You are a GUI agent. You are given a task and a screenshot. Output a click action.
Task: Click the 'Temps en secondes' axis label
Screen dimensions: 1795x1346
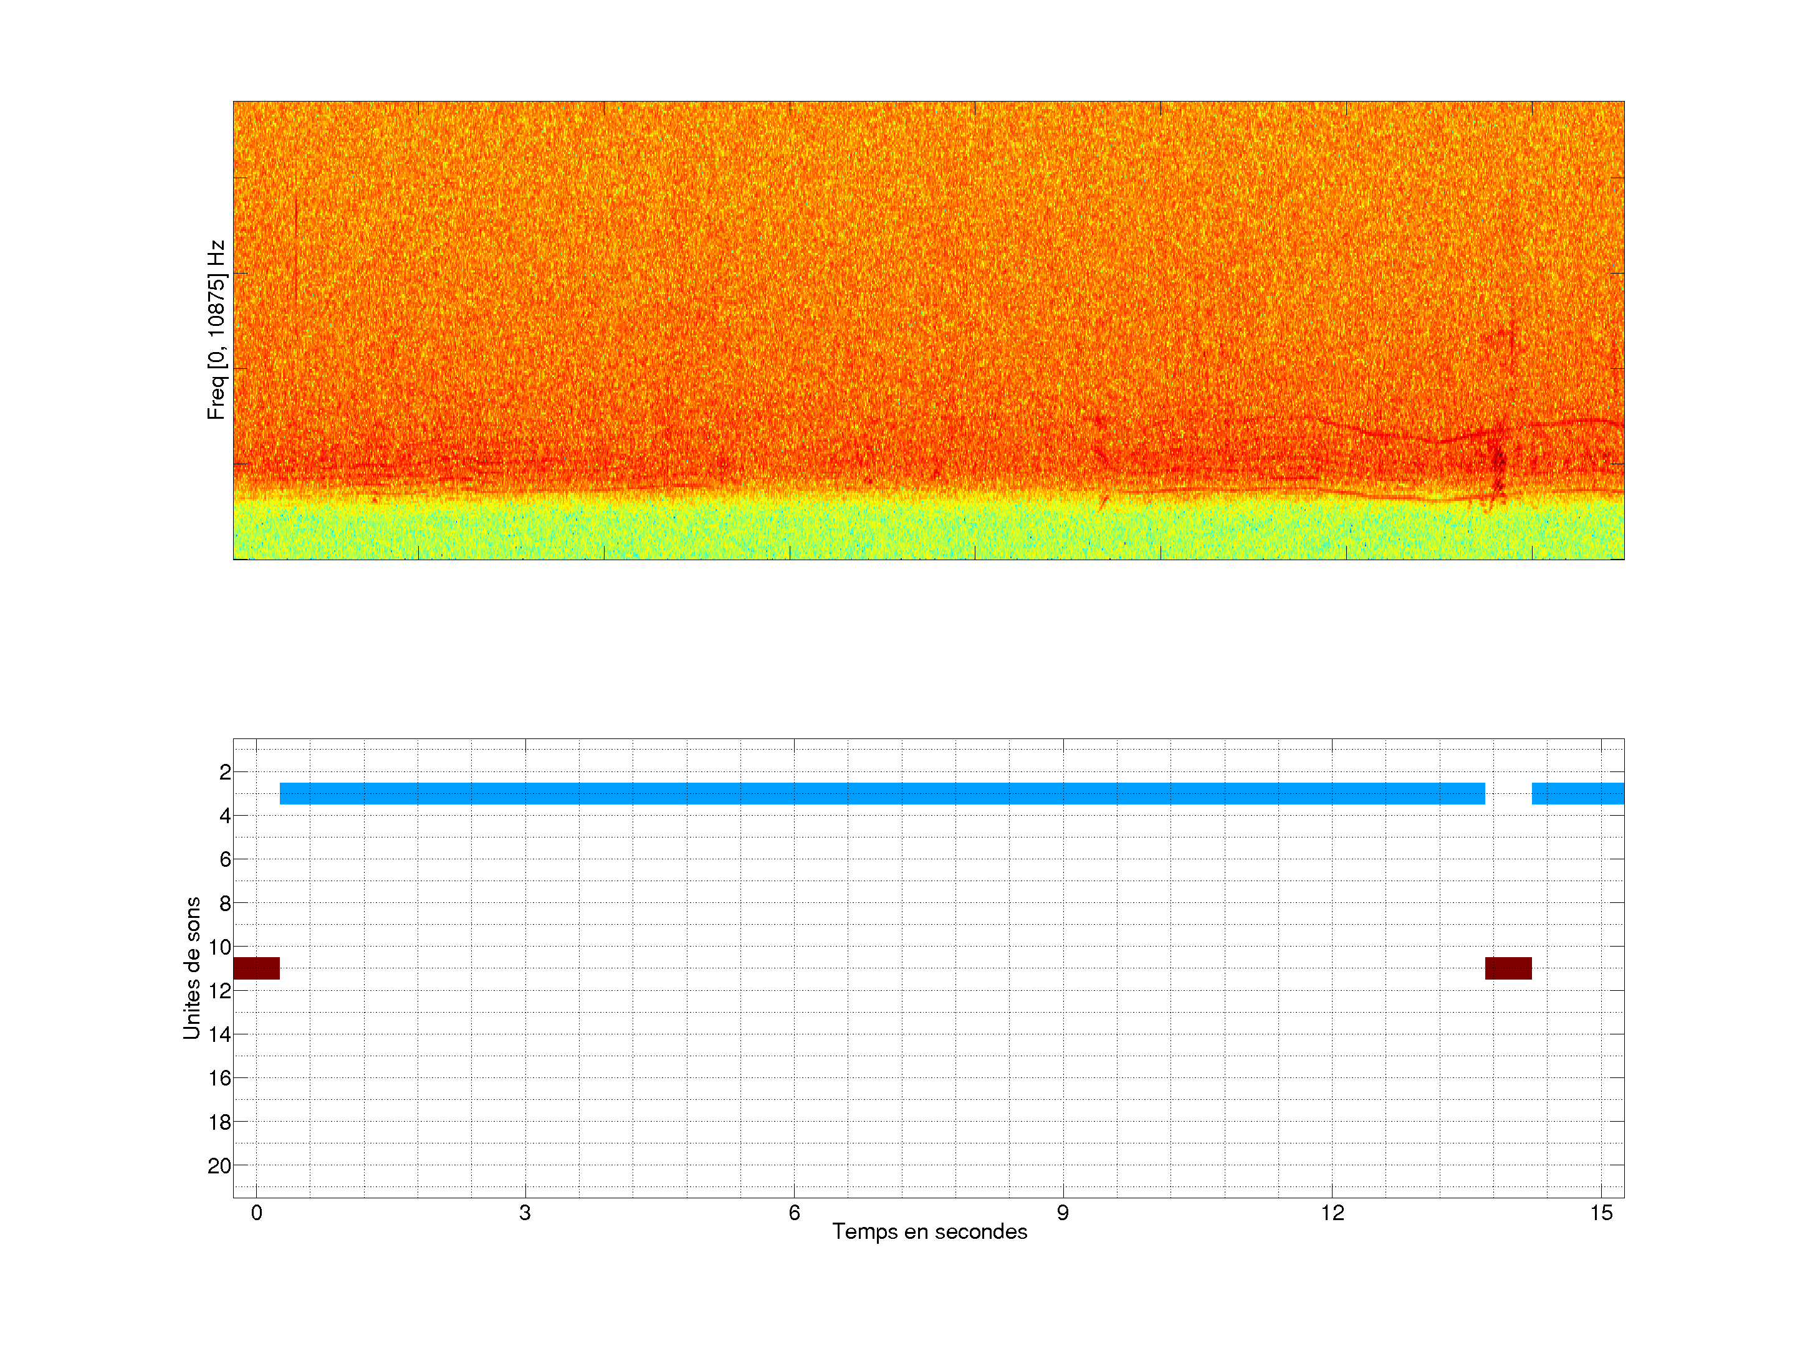pyautogui.click(x=929, y=1231)
